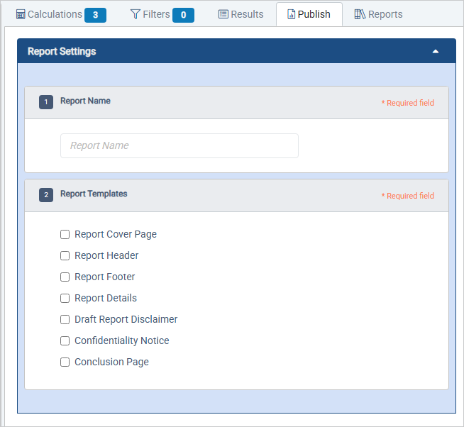Viewport: 464px width, 427px height.
Task: Select the Report Details checkbox
Action: 65,298
